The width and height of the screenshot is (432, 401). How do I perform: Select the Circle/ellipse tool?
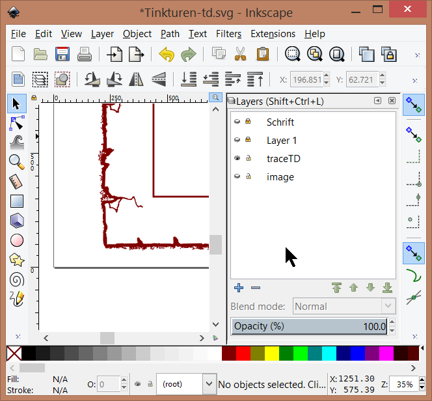pos(17,240)
